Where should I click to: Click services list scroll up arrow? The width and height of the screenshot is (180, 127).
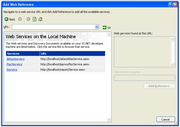(x=173, y=39)
